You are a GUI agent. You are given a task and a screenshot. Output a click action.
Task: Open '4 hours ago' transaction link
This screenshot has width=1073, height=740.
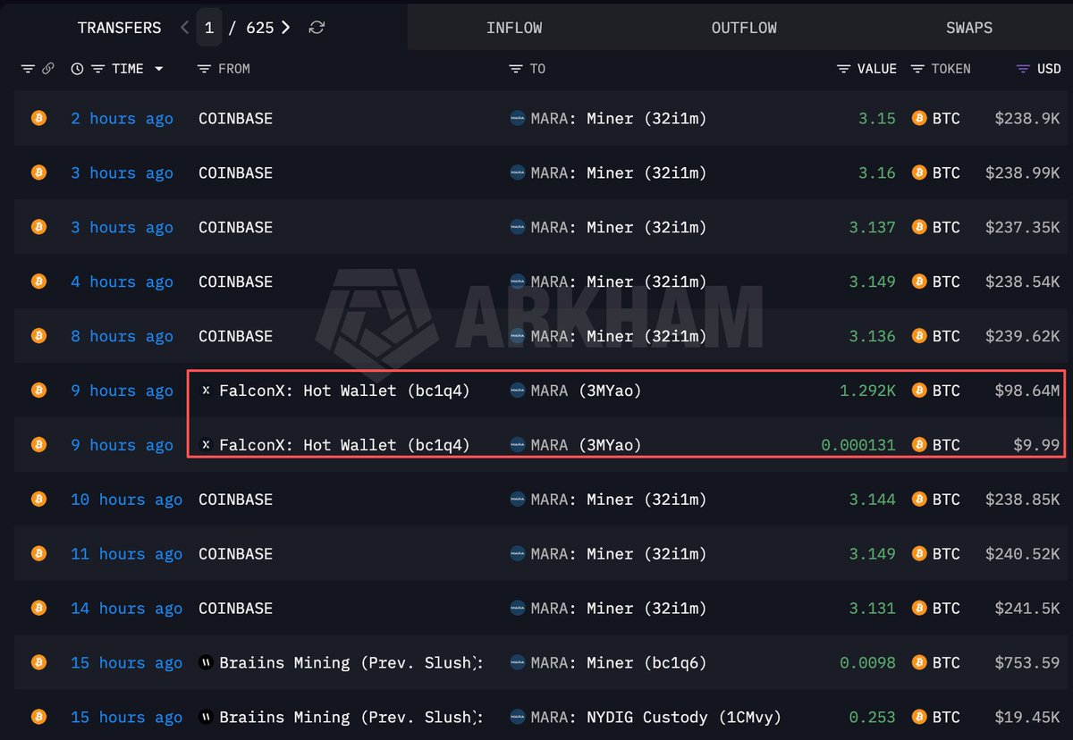pyautogui.click(x=122, y=282)
